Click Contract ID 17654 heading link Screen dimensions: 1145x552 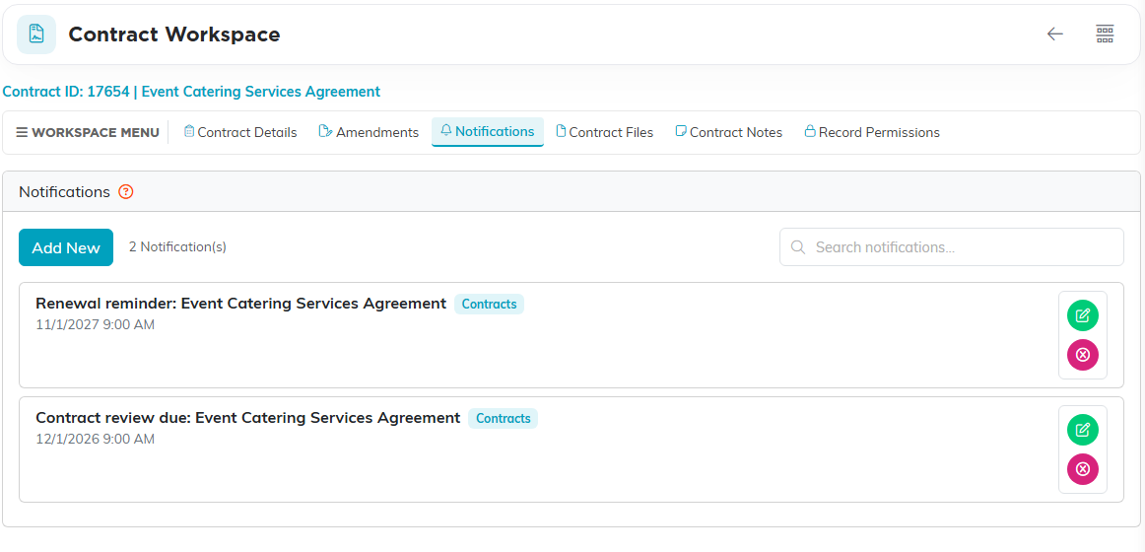tap(191, 92)
